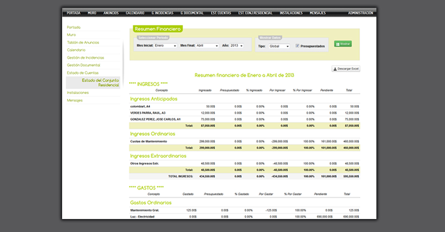The width and height of the screenshot is (445, 232).
Task: Click 'Cuotas de Mantenimiento' row label
Action: pos(148,142)
